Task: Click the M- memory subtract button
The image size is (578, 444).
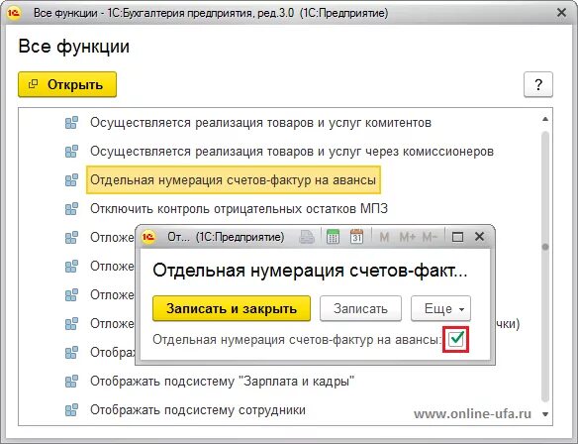Action: tap(430, 237)
